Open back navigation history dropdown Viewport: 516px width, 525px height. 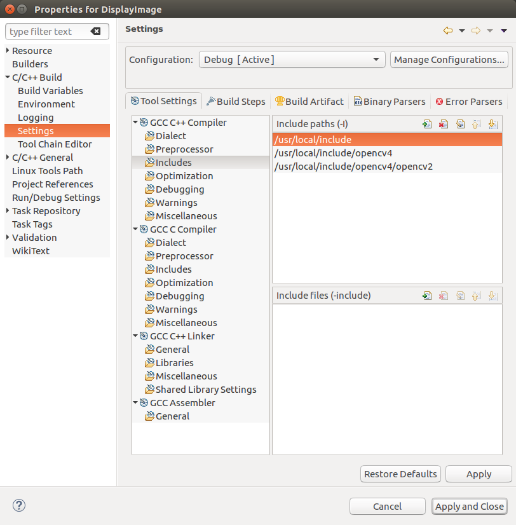pos(462,31)
